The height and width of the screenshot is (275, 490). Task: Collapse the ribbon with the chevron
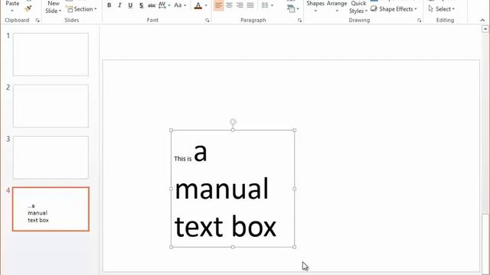[482, 21]
